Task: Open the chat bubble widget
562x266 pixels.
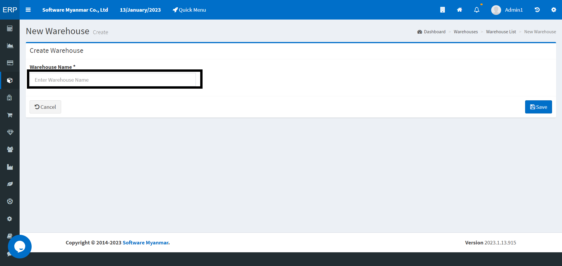Action: coord(20,247)
